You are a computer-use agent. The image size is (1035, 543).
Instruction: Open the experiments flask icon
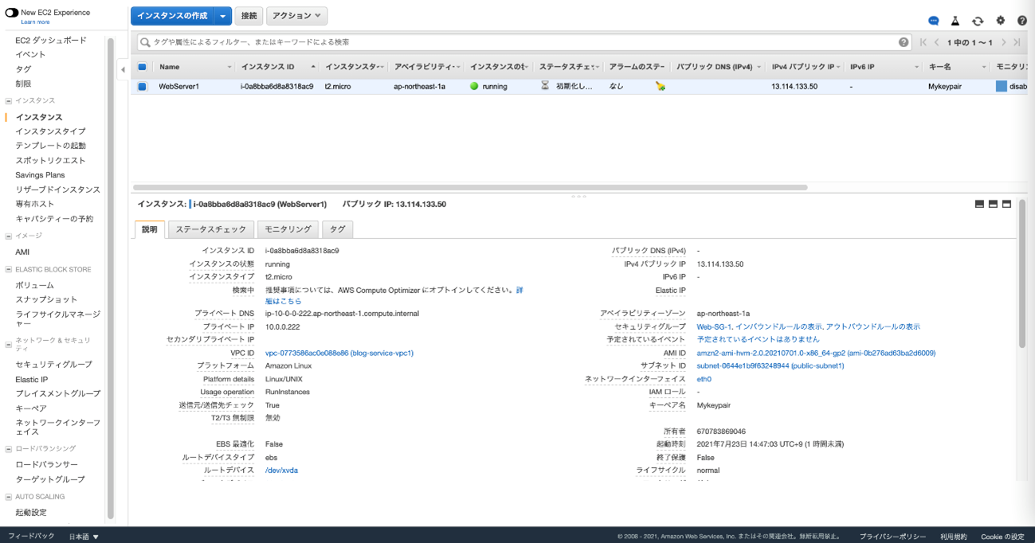(x=955, y=21)
